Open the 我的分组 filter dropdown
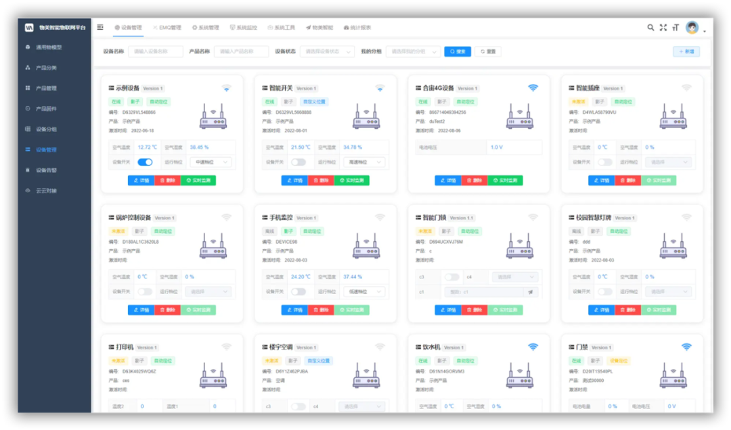Viewport: 731px width, 430px height. [x=413, y=51]
